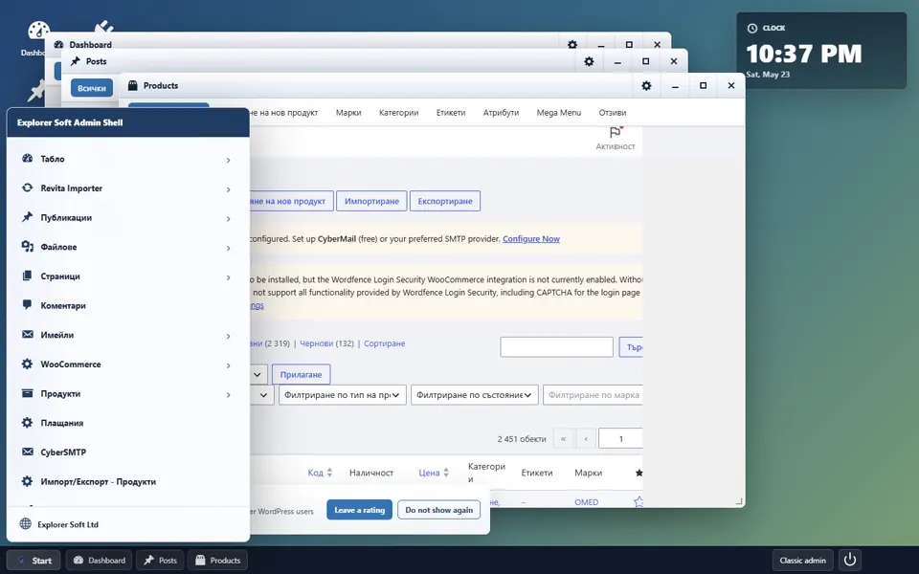This screenshot has height=574, width=919.
Task: Click the Start button on taskbar
Action: 34,560
